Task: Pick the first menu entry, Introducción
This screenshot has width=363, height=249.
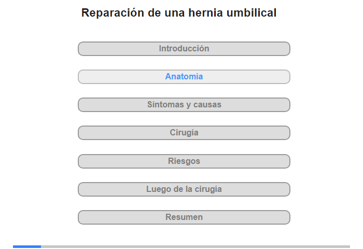Action: coord(184,49)
